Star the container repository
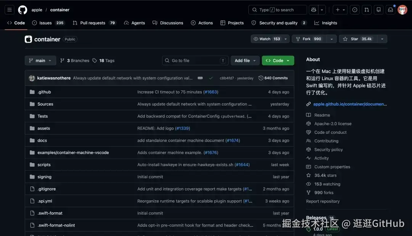The image size is (412, 236). pyautogui.click(x=358, y=39)
